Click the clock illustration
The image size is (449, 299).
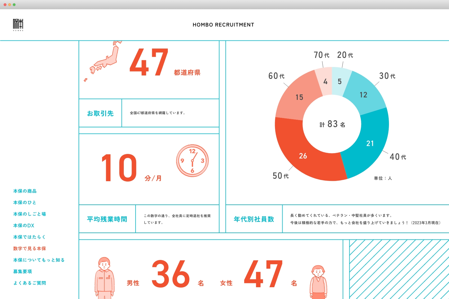coord(193,161)
